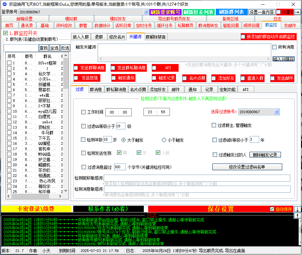Click group list horizontal scrollbar thumb
Viewport: 302px width, 255px height.
(x=30, y=196)
